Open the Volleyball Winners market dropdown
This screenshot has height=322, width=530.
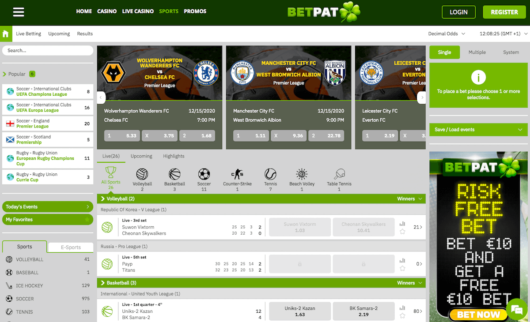click(409, 199)
